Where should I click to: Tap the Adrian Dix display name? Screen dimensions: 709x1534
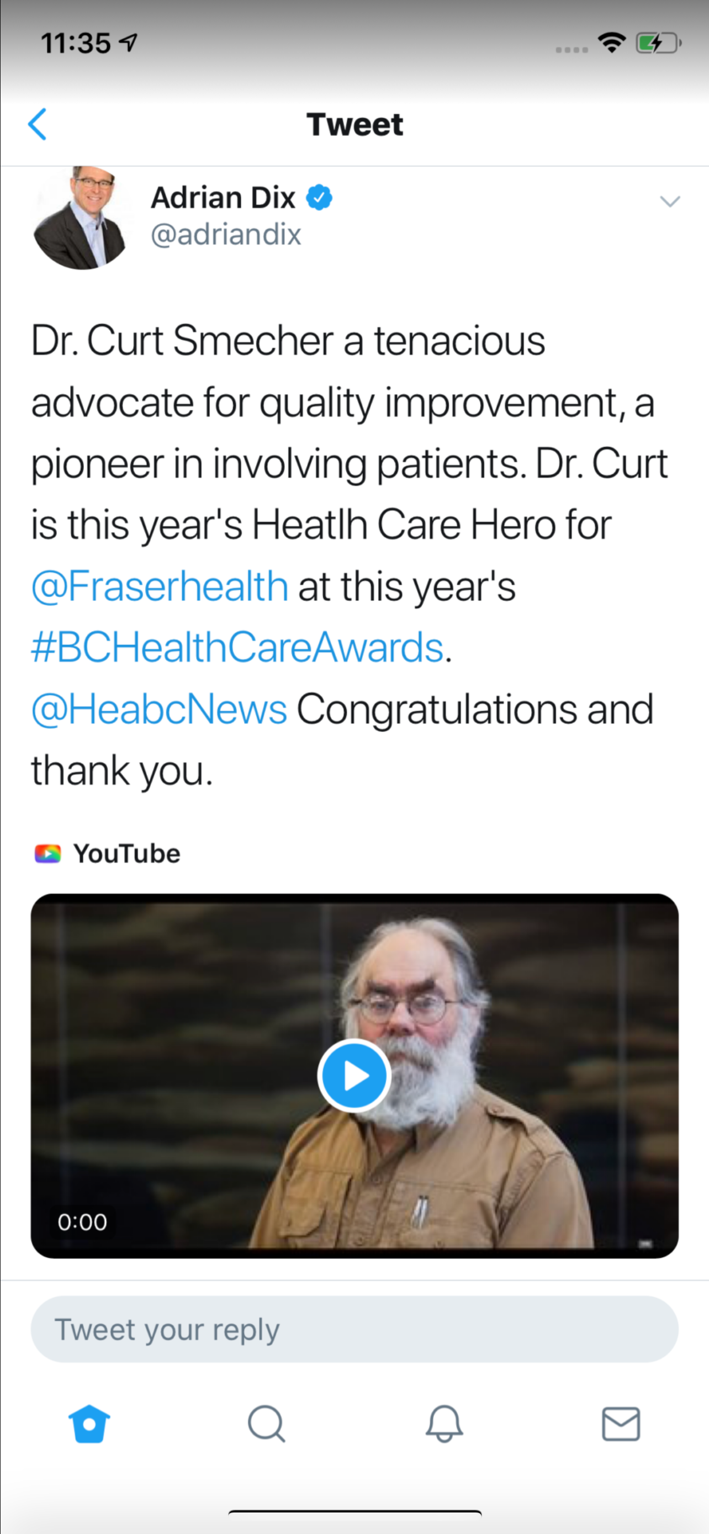tap(223, 198)
